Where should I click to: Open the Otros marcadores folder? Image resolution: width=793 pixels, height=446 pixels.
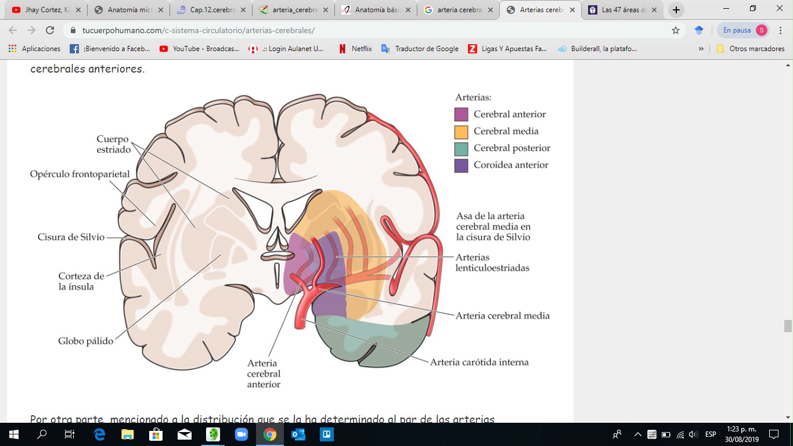pos(751,49)
